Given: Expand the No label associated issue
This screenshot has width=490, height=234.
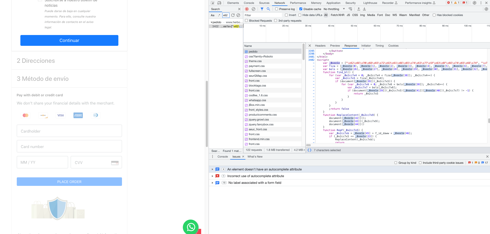Looking at the screenshot, I should pyautogui.click(x=213, y=183).
